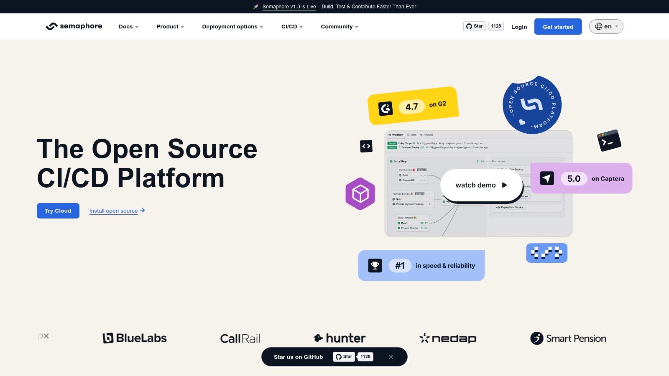Click the terminal prompt icon
Image resolution: width=669 pixels, height=376 pixels.
[609, 140]
